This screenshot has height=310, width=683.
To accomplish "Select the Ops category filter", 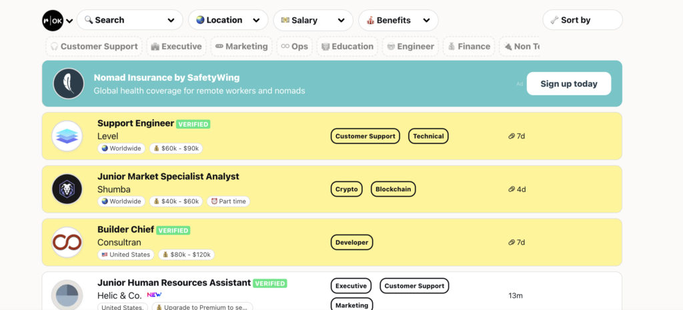I will click(x=294, y=47).
